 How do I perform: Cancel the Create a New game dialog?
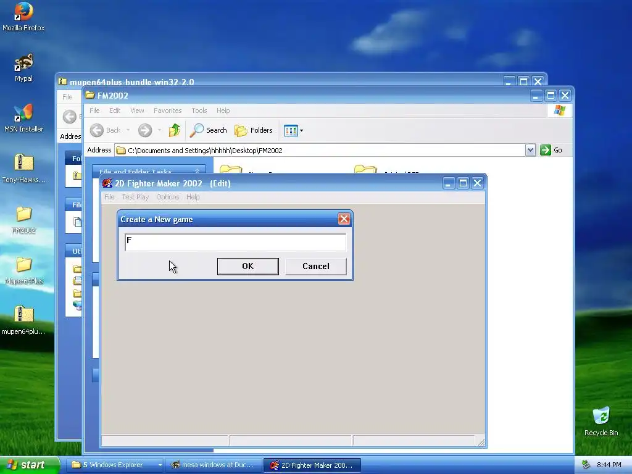click(x=316, y=267)
